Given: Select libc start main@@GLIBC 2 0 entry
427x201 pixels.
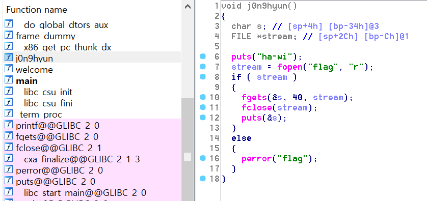Looking at the screenshot, I should tap(85, 193).
